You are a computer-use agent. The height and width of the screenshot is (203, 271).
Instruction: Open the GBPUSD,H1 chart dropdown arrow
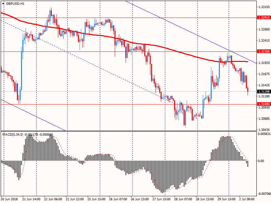3,4
